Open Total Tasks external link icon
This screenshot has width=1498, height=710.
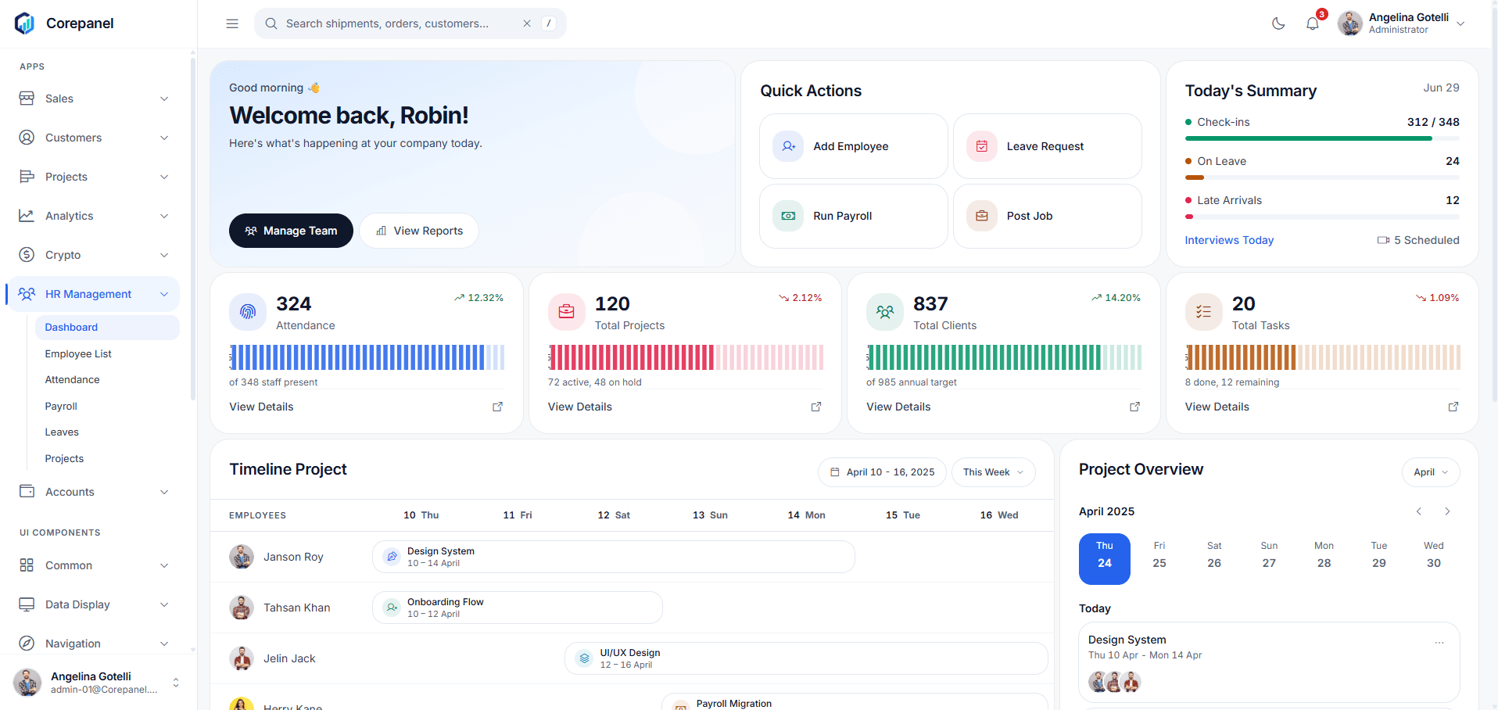[x=1453, y=407]
